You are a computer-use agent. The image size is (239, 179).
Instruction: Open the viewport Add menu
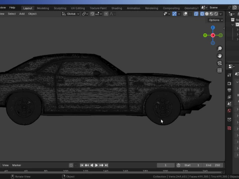tap(22, 14)
